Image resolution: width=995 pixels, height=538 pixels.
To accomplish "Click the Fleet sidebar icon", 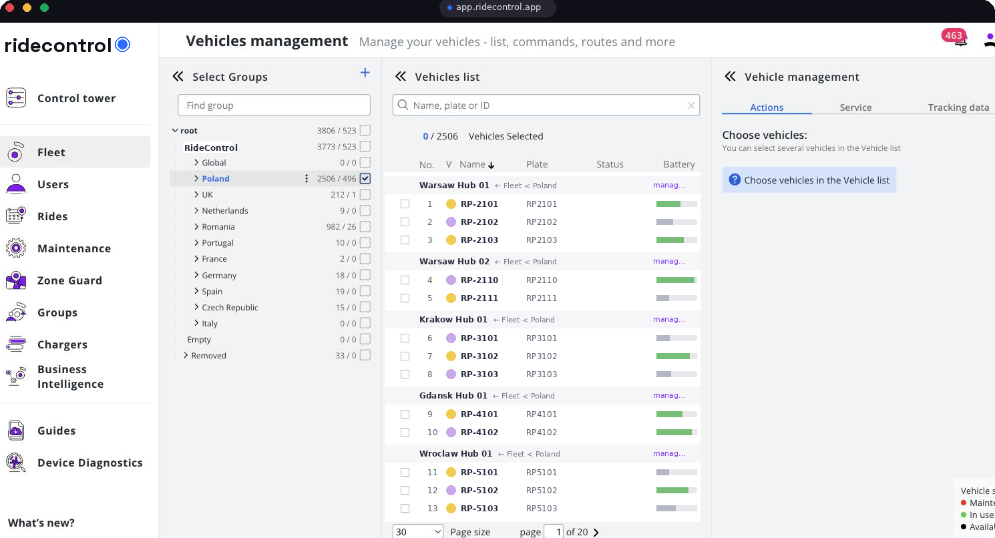I will point(15,152).
